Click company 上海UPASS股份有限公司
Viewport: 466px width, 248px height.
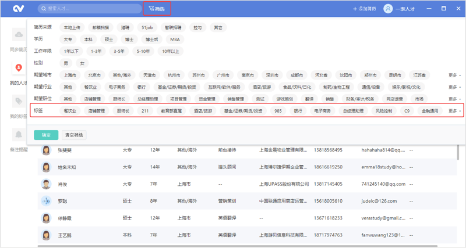(x=284, y=184)
